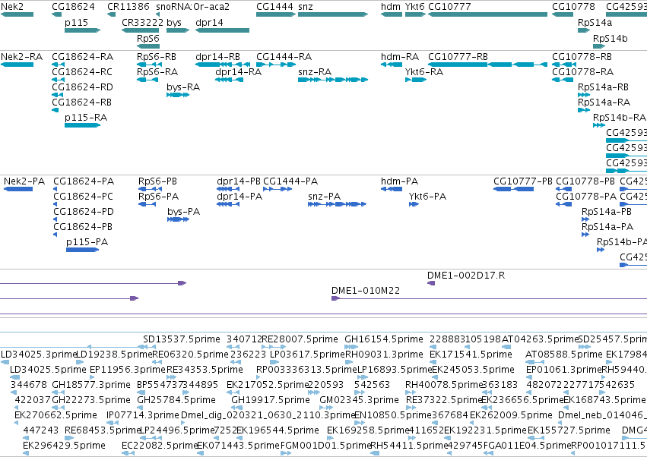
Task: Select the GH22273.5prime EST label
Action: pyautogui.click(x=91, y=400)
